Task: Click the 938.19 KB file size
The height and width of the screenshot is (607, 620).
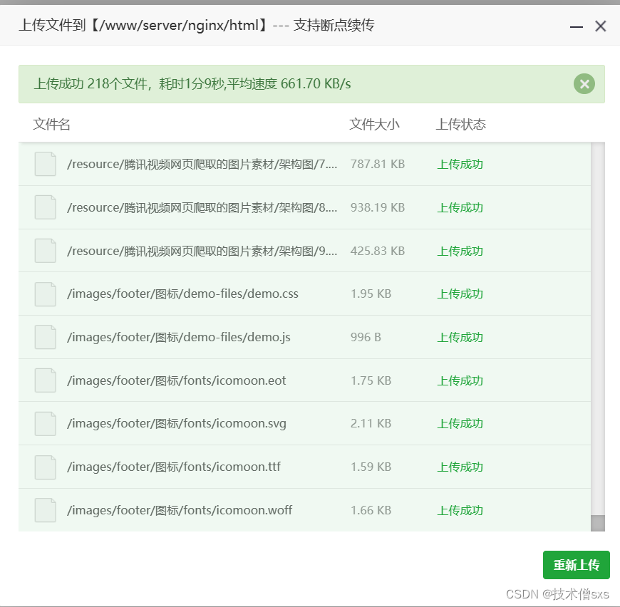Action: [378, 207]
